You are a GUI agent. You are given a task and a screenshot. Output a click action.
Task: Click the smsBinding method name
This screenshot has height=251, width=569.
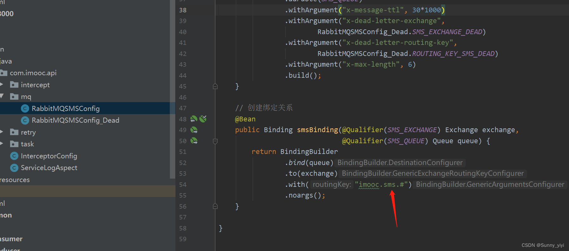[317, 130]
